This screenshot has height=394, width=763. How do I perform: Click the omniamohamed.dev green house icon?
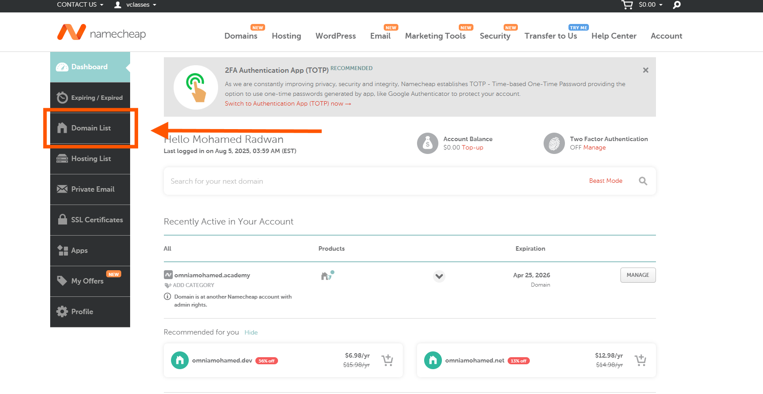click(180, 360)
